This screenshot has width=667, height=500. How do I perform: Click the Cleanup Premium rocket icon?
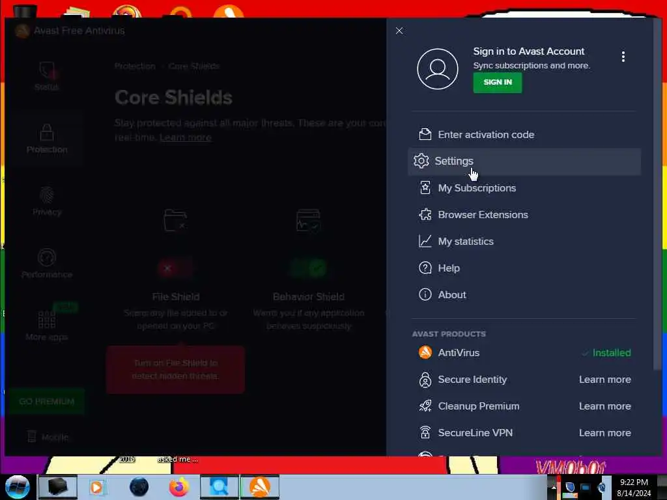pyautogui.click(x=425, y=406)
